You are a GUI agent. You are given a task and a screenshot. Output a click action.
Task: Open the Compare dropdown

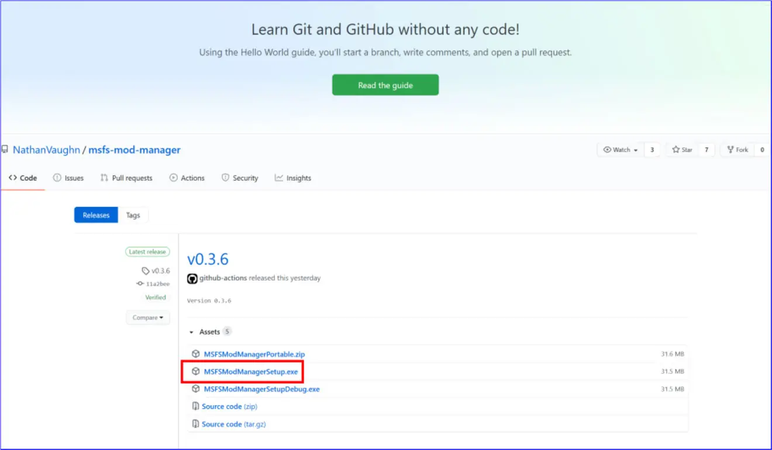coord(148,317)
